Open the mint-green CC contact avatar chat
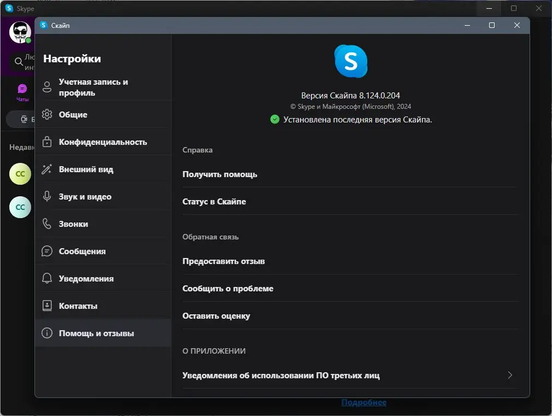552x416 pixels. point(20,207)
